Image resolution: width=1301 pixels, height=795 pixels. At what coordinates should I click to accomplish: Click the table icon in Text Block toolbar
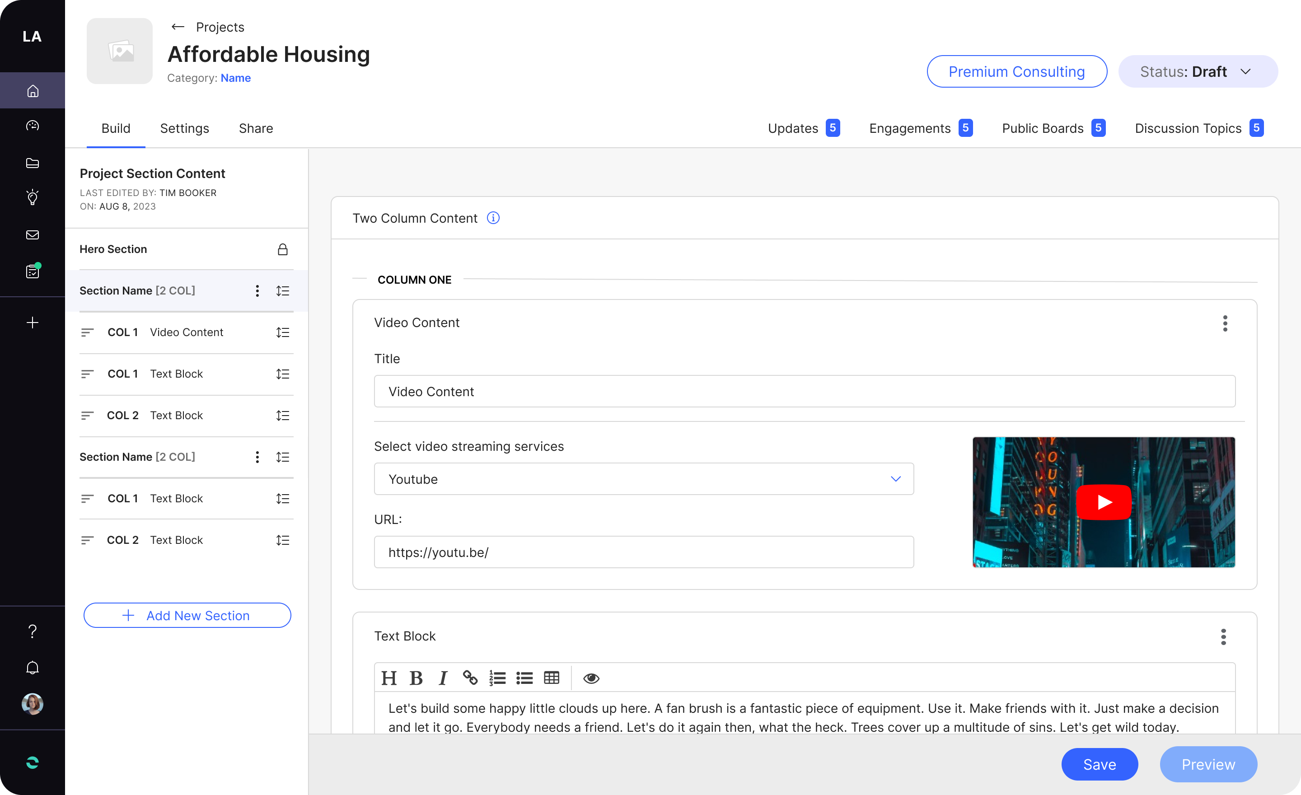[552, 677]
